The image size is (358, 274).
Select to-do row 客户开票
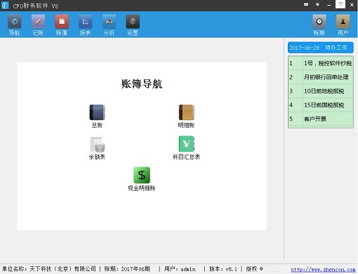(321, 119)
